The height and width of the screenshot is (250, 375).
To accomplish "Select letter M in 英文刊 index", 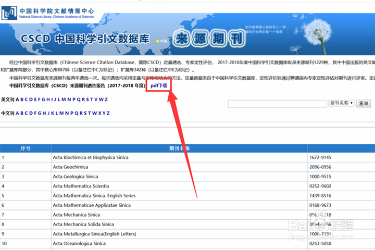I will [64, 99].
